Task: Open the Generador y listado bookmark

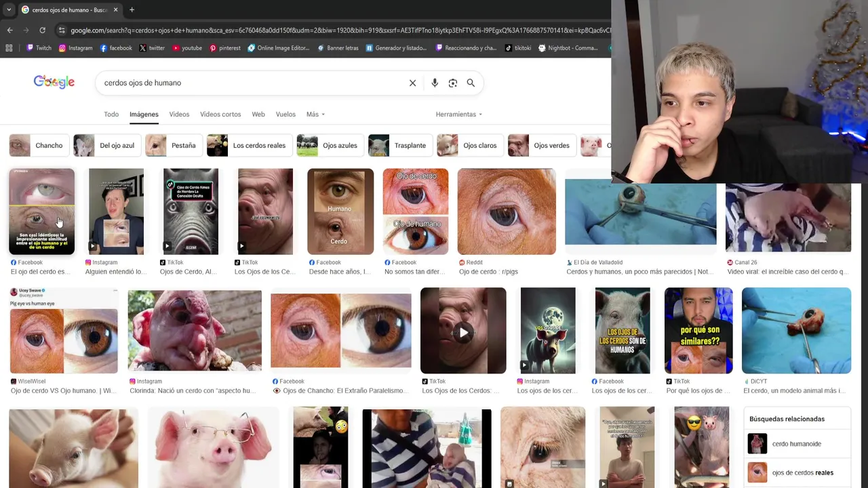Action: tap(396, 48)
